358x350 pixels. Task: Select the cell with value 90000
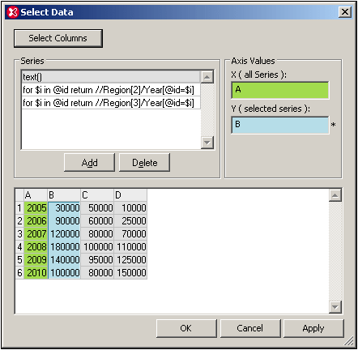tap(64, 221)
